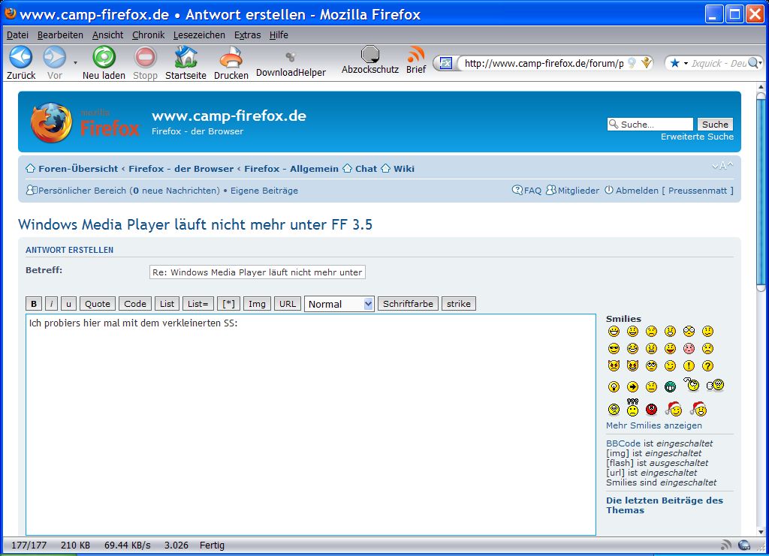The width and height of the screenshot is (769, 556).
Task: Click the font size change icon
Action: (722, 166)
